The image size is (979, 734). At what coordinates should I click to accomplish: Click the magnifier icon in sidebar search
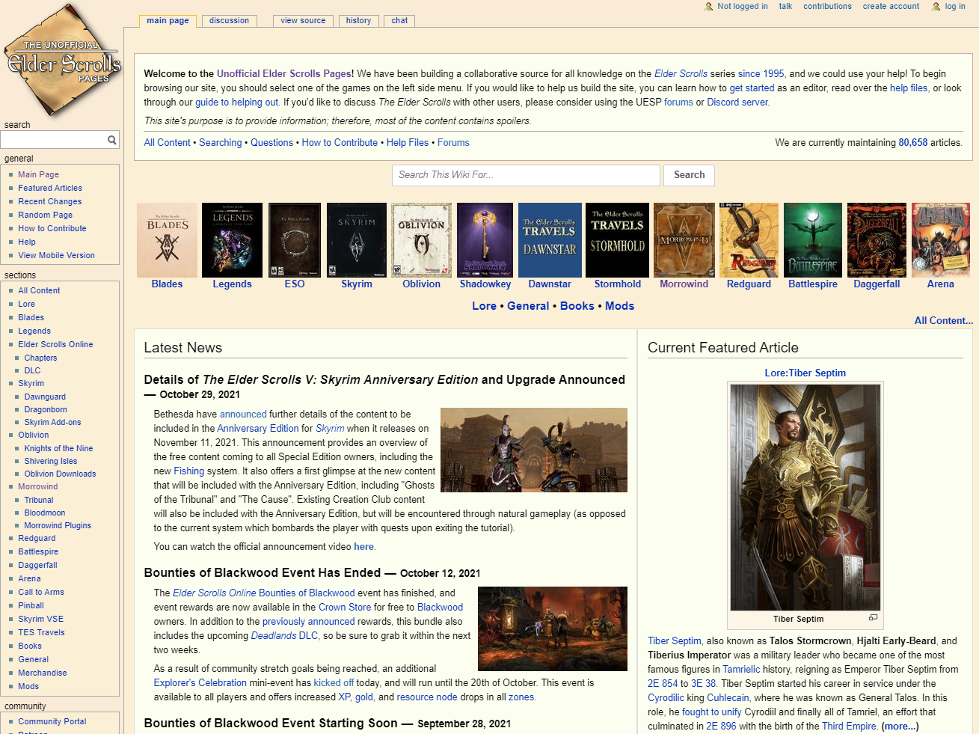tap(111, 140)
